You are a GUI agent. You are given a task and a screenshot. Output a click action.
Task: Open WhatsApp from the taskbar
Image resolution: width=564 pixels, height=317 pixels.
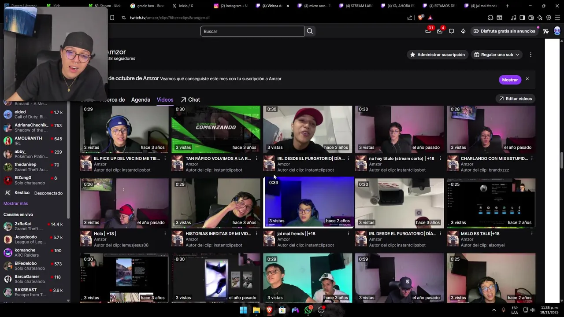pyautogui.click(x=308, y=310)
